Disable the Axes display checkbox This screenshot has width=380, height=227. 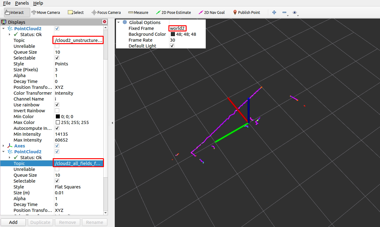[x=57, y=146]
